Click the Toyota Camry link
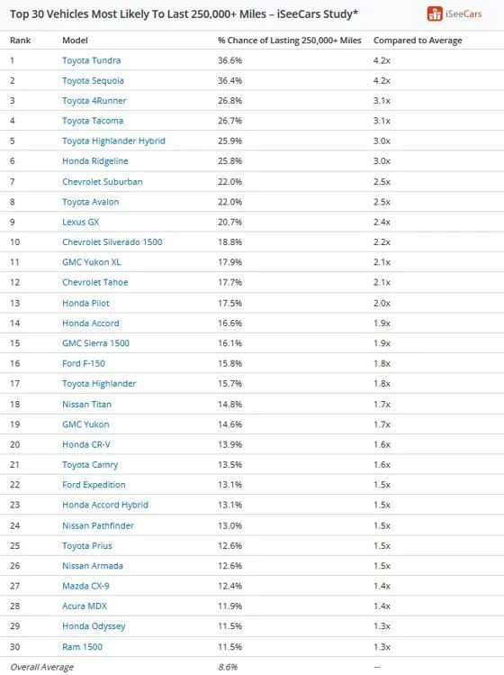 click(x=90, y=465)
